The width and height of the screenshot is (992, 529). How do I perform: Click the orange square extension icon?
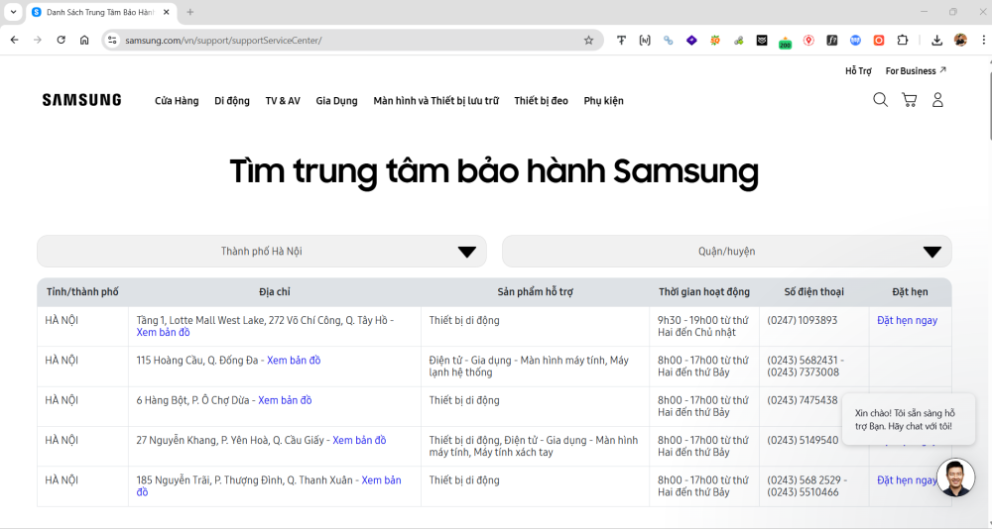pos(879,40)
